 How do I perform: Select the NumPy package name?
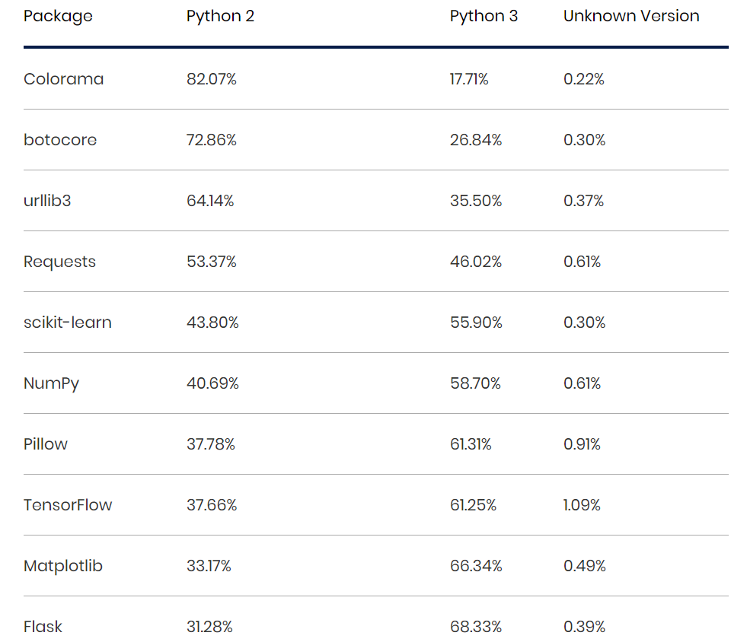click(51, 383)
